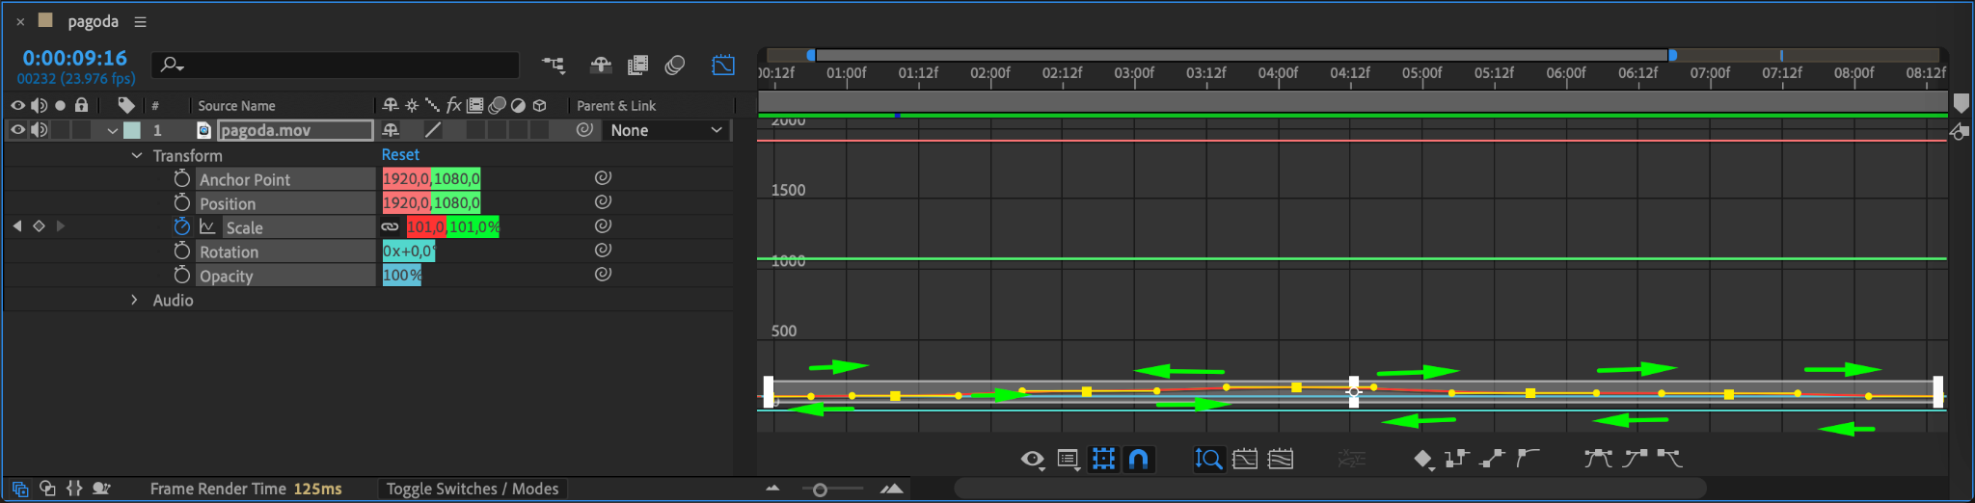Click the Scale graph editor set icon
Screen dimensions: 1975x503
click(x=207, y=226)
